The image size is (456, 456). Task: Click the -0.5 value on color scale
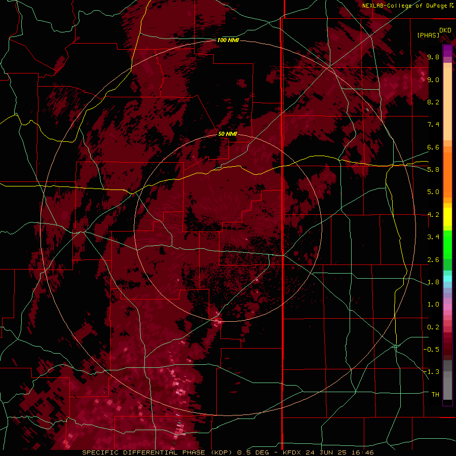(432, 350)
